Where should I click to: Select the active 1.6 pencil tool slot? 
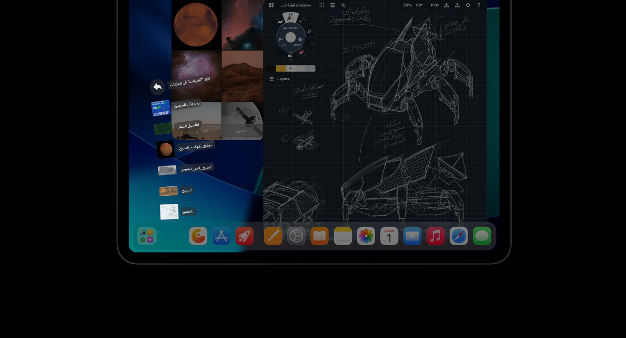coord(291,17)
